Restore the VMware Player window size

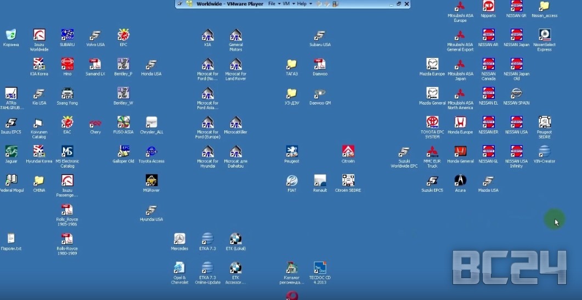398,4
